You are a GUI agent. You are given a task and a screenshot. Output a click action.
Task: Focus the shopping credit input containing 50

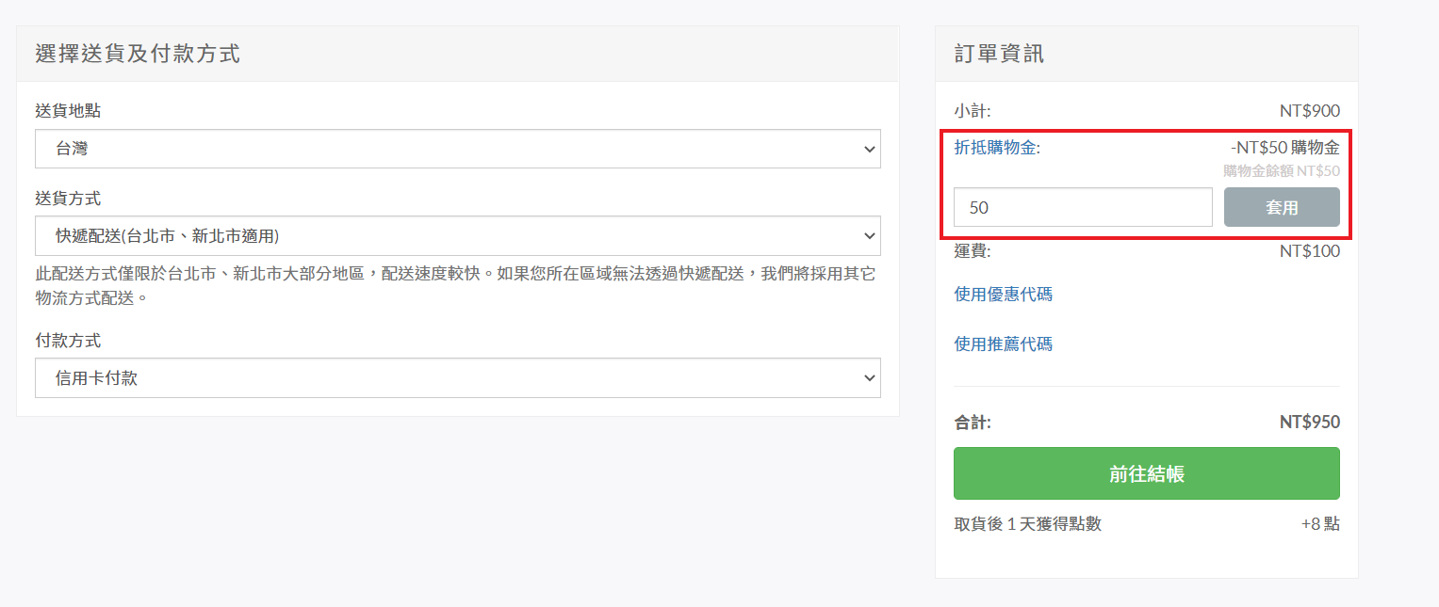coord(1082,207)
